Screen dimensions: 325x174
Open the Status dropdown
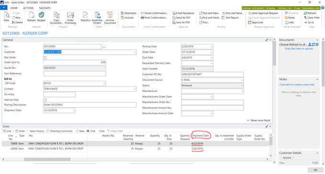(242, 86)
